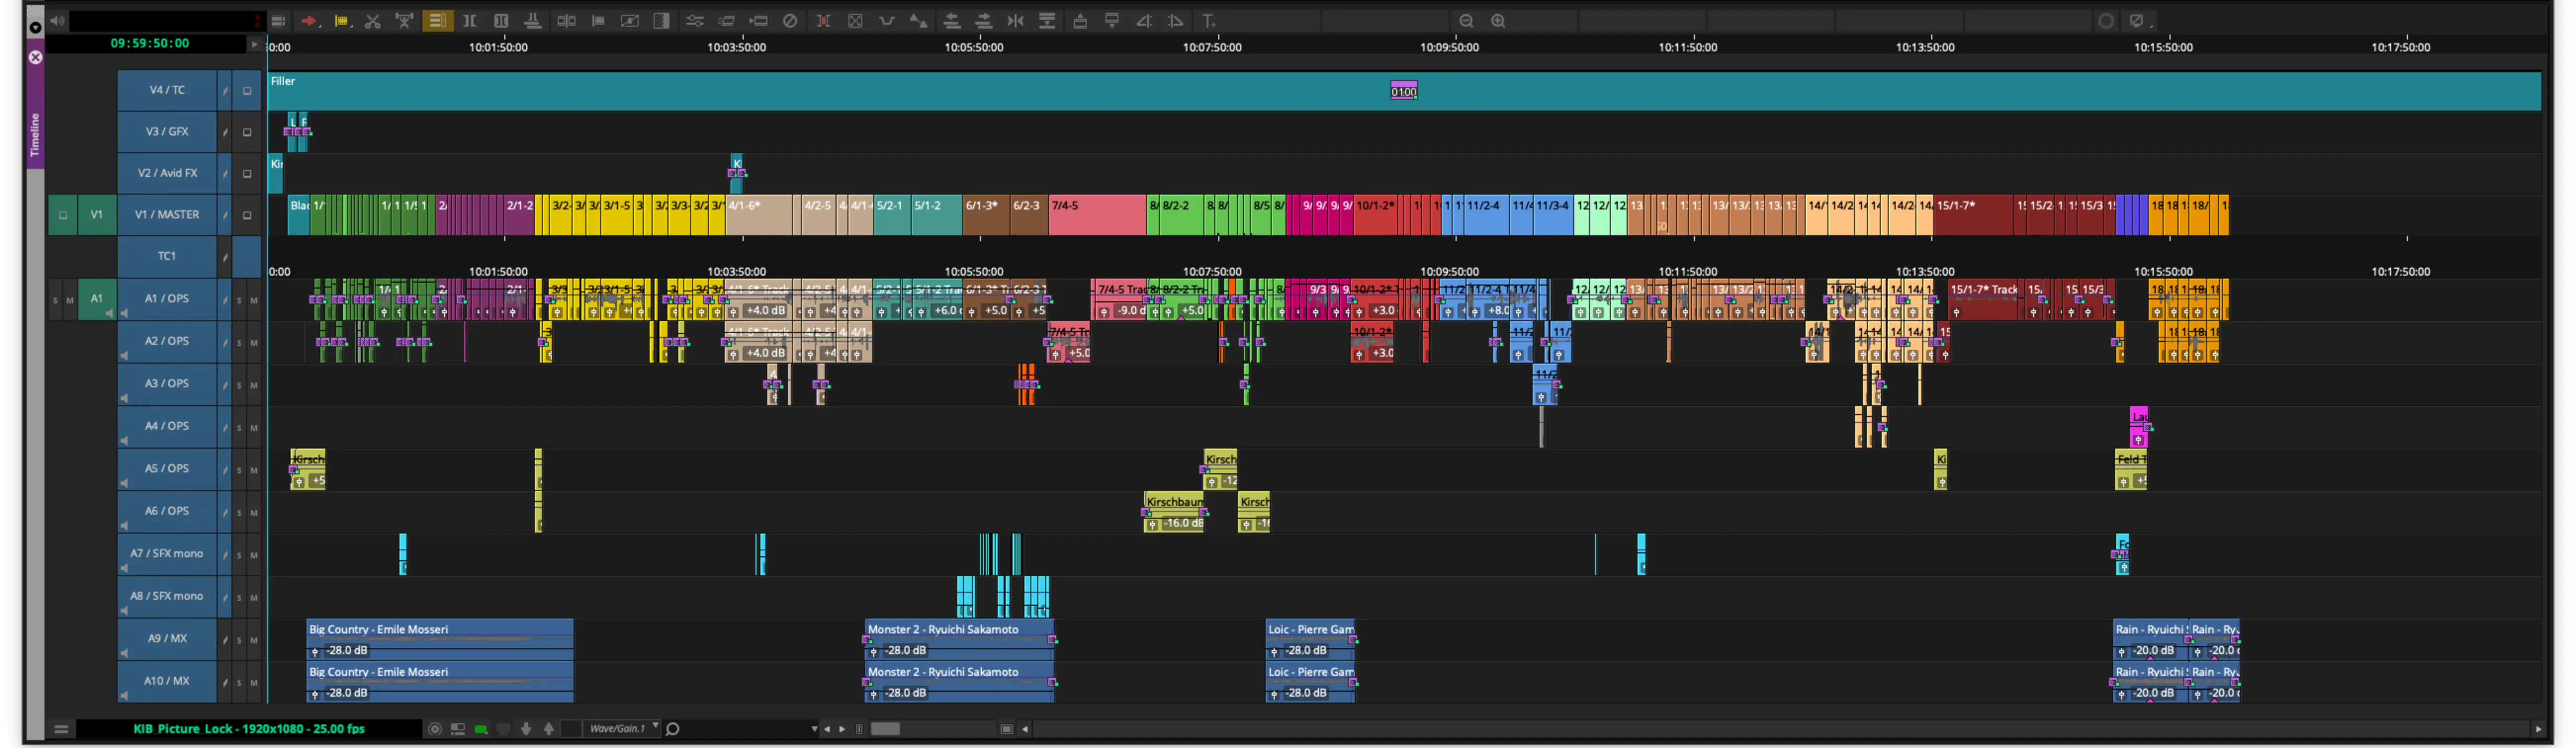Open the Timeline fast menu hamburger
Viewport: 2576px width, 748px height.
coord(61,729)
